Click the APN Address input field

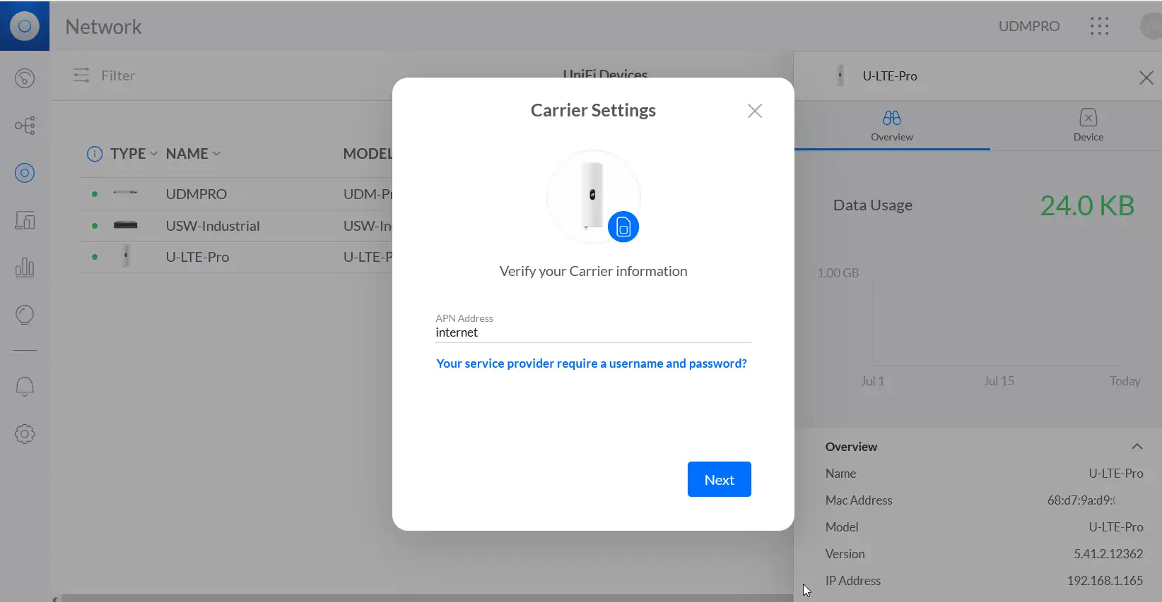(592, 332)
